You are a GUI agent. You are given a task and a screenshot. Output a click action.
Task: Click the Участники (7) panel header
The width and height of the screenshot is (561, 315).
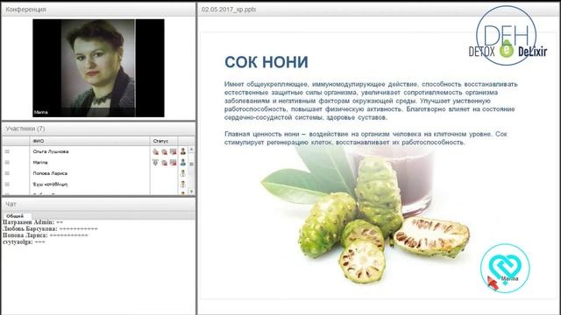click(x=98, y=129)
